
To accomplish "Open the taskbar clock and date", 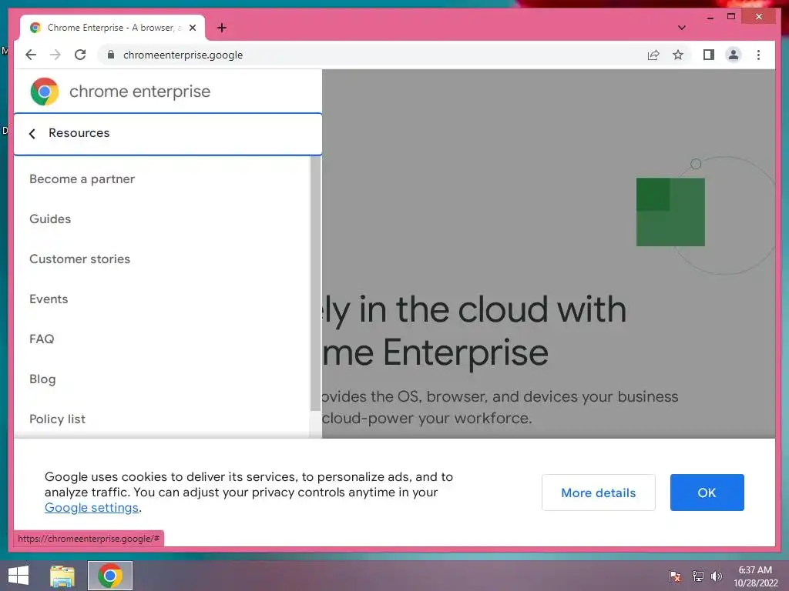I will tap(755, 576).
